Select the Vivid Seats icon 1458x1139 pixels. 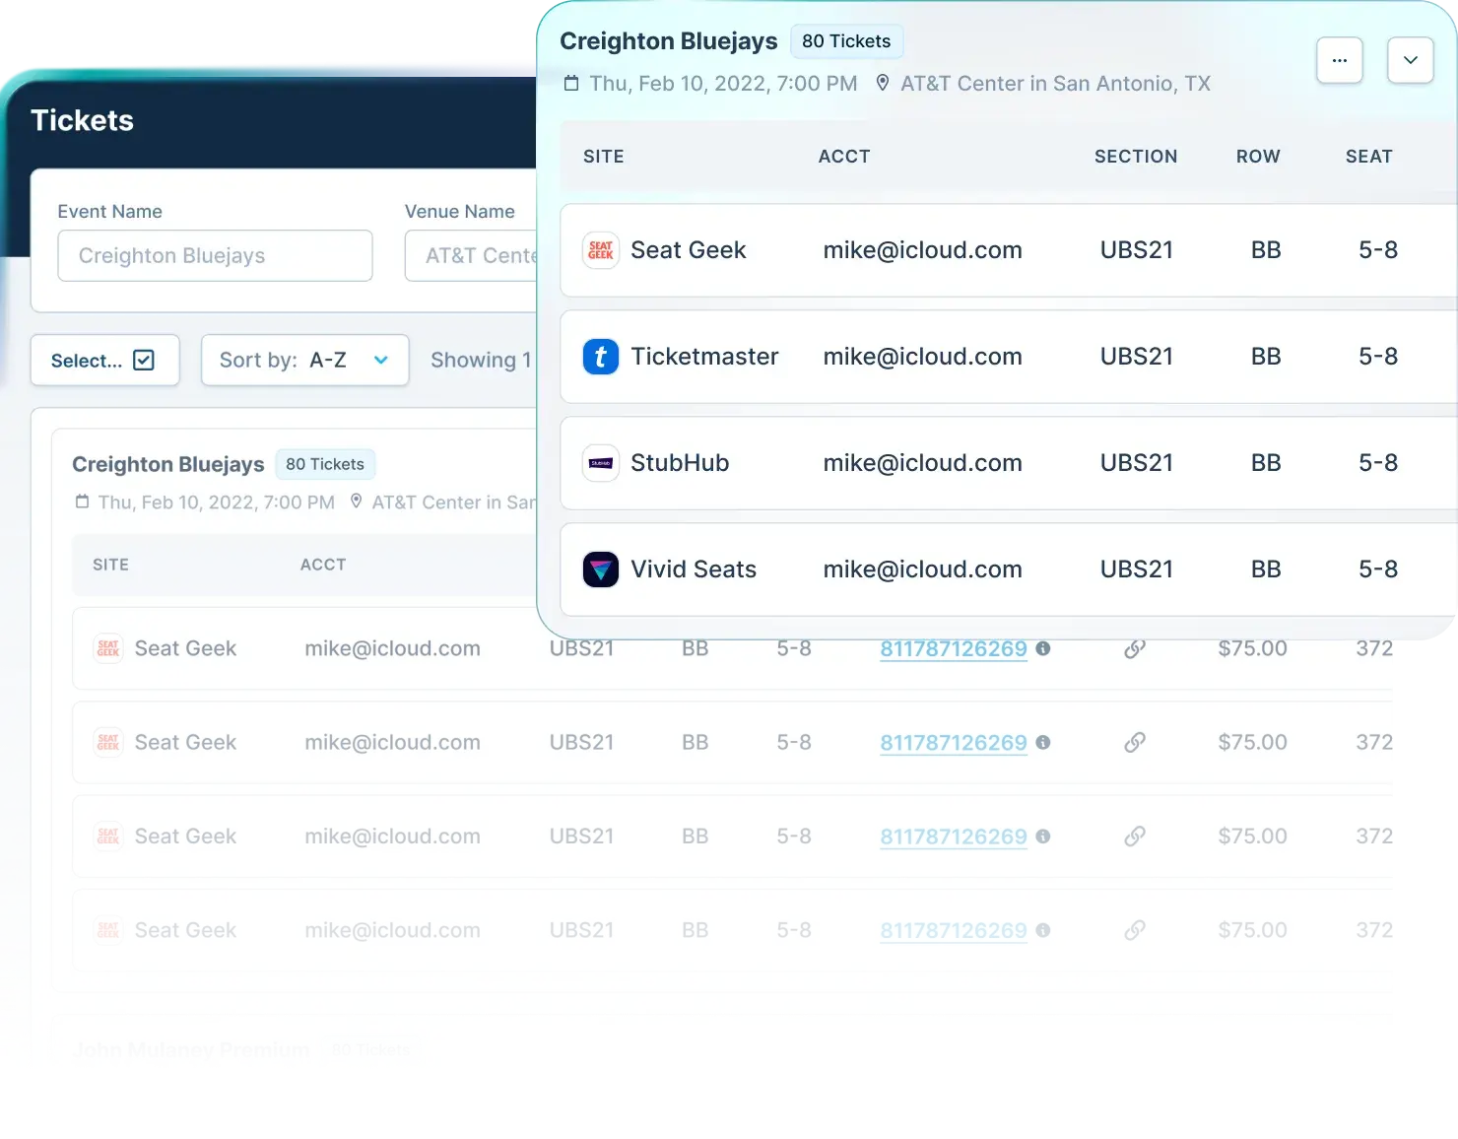600,569
